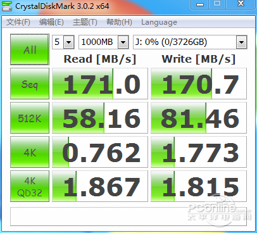Screen dimensions: 257x233
Task: Select the Seq read value 171.0
Action: pos(100,84)
